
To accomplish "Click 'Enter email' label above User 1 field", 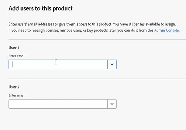I will pyautogui.click(x=17, y=56).
